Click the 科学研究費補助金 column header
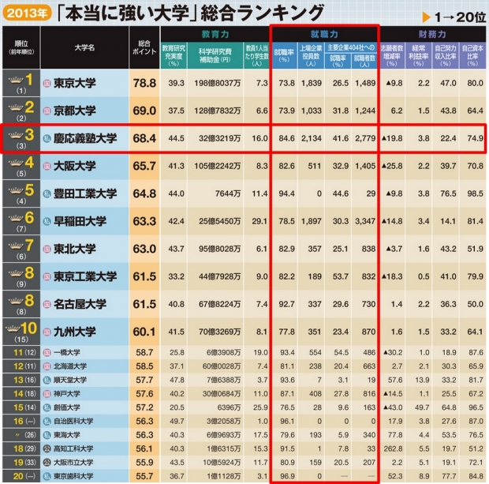The image size is (489, 484). pos(215,55)
